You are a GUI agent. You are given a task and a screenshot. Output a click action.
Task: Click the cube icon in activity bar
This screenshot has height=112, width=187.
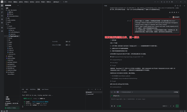pyautogui.click(x=2, y=31)
